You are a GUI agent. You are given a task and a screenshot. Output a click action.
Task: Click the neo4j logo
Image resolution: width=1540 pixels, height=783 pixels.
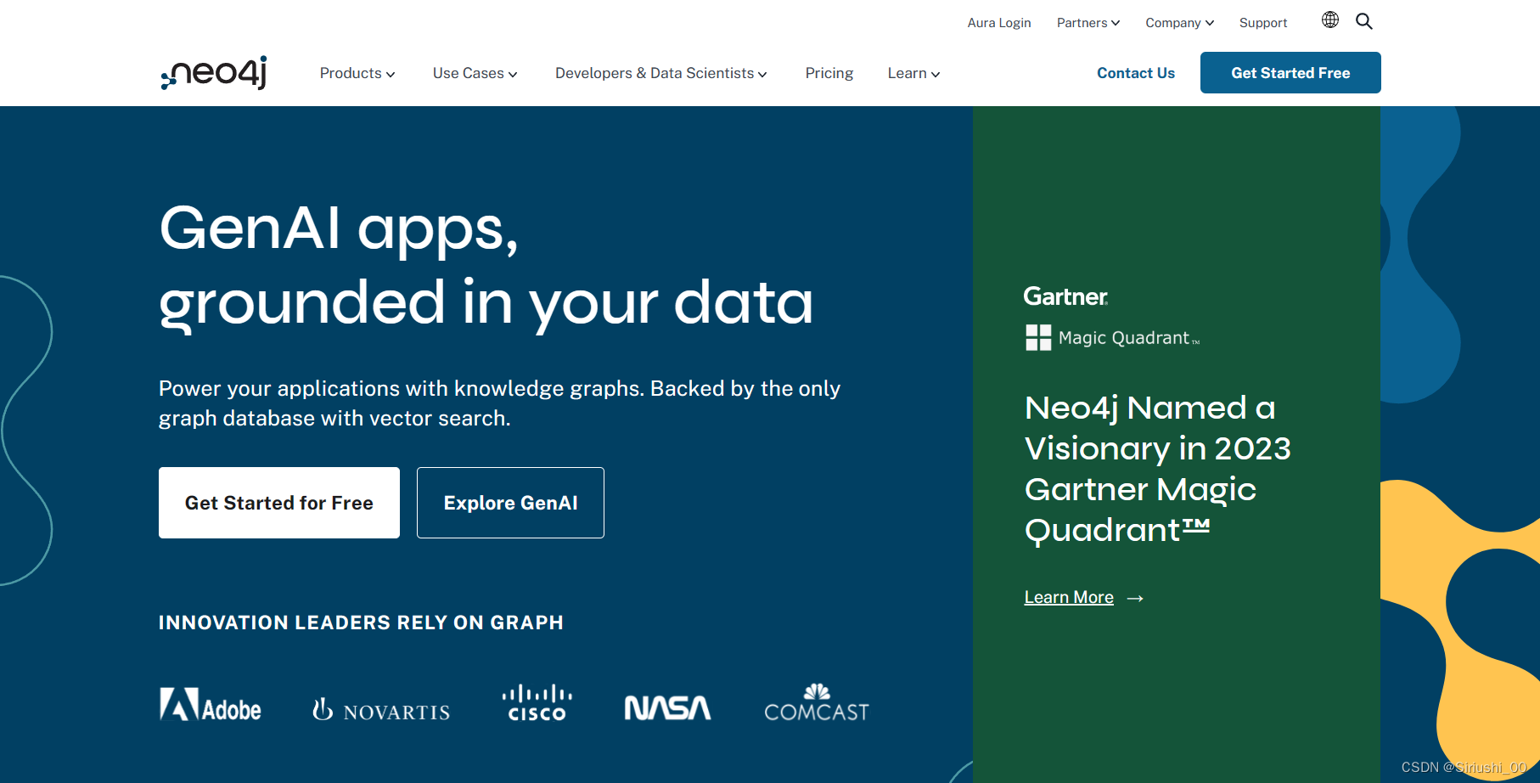point(214,73)
